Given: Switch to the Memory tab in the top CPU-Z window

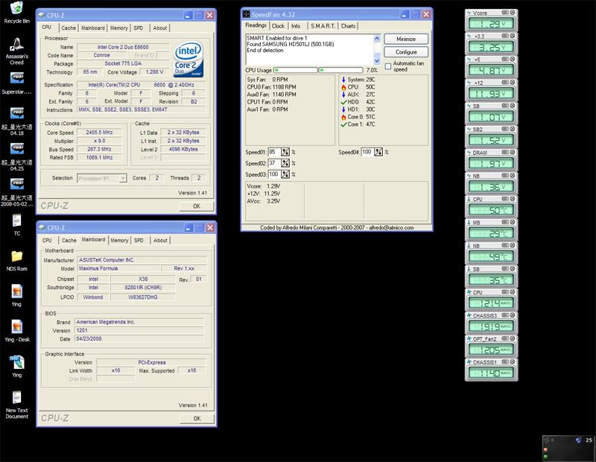Looking at the screenshot, I should click(119, 28).
